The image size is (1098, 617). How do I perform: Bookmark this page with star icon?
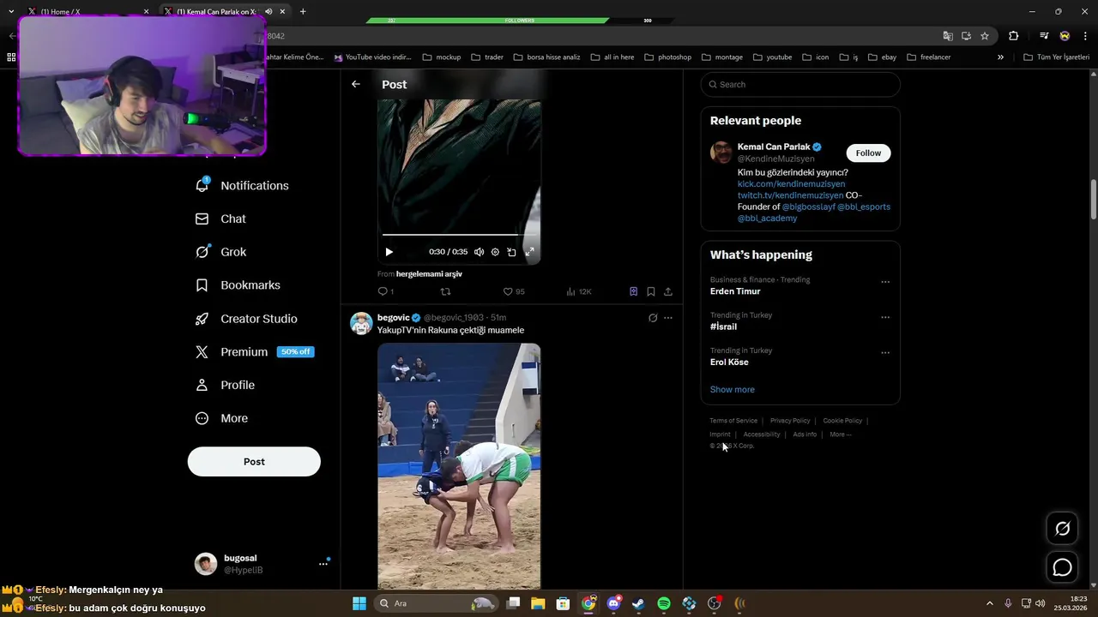tap(985, 36)
